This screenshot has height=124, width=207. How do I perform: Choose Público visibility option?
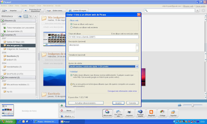tap(71, 75)
